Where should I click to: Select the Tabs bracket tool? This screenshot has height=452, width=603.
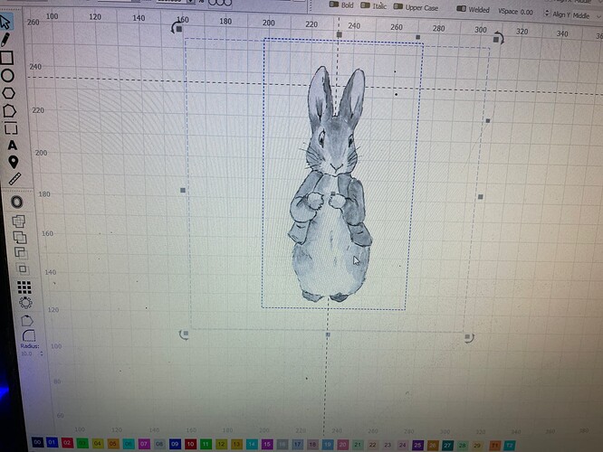click(x=11, y=128)
